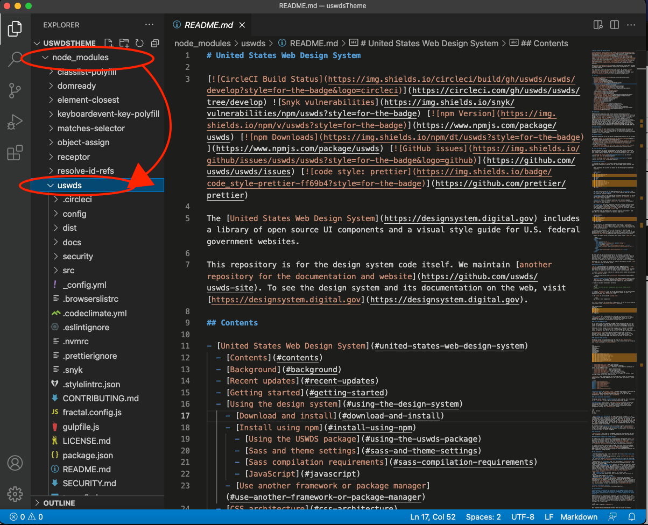Open the .prettierignore file
Image resolution: width=648 pixels, height=525 pixels.
[97, 356]
